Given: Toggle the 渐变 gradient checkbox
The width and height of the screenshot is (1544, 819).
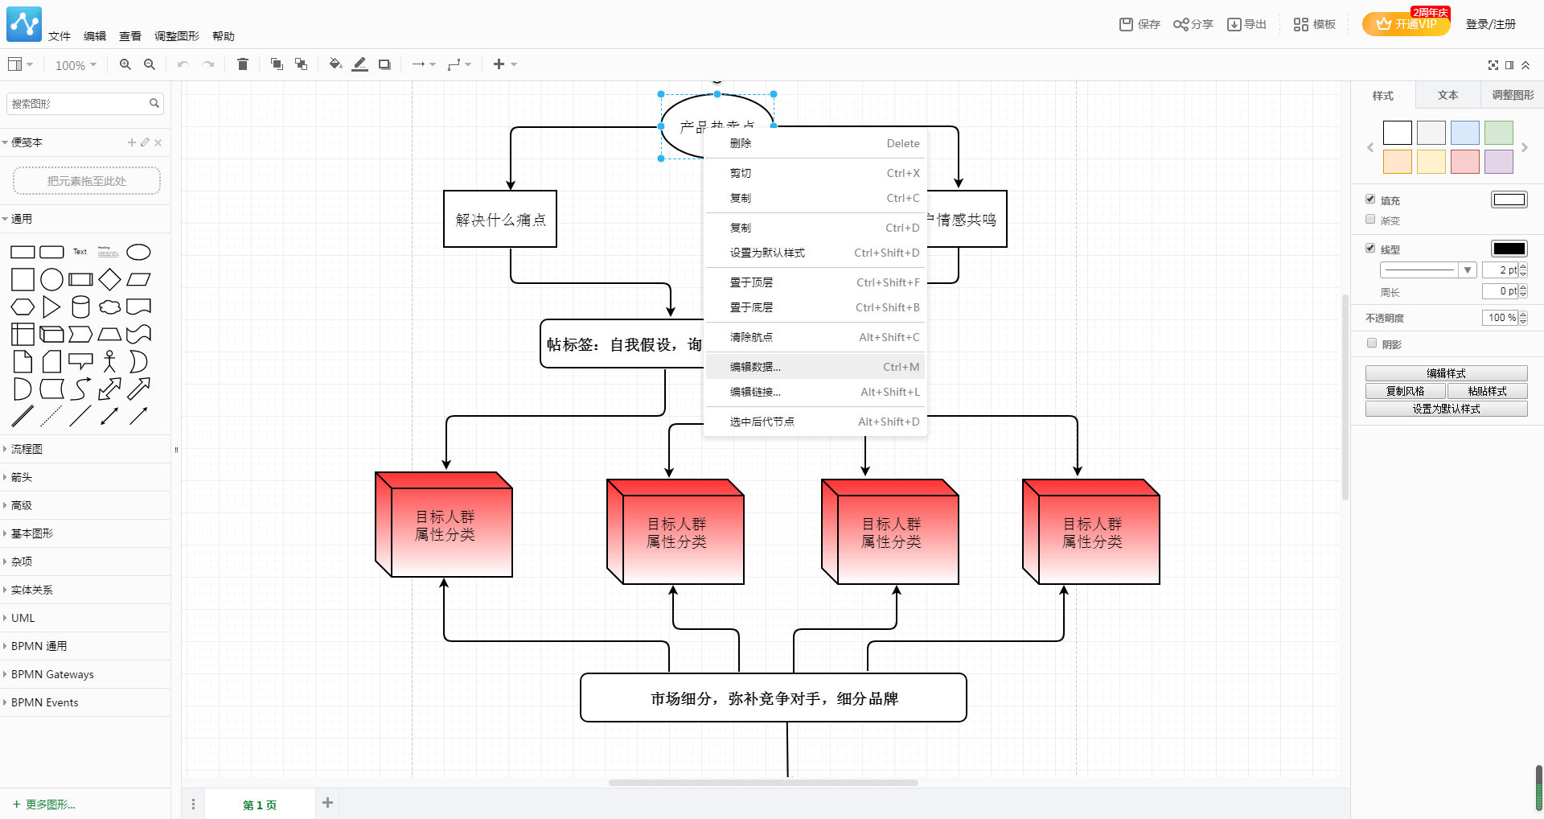Looking at the screenshot, I should [x=1370, y=219].
